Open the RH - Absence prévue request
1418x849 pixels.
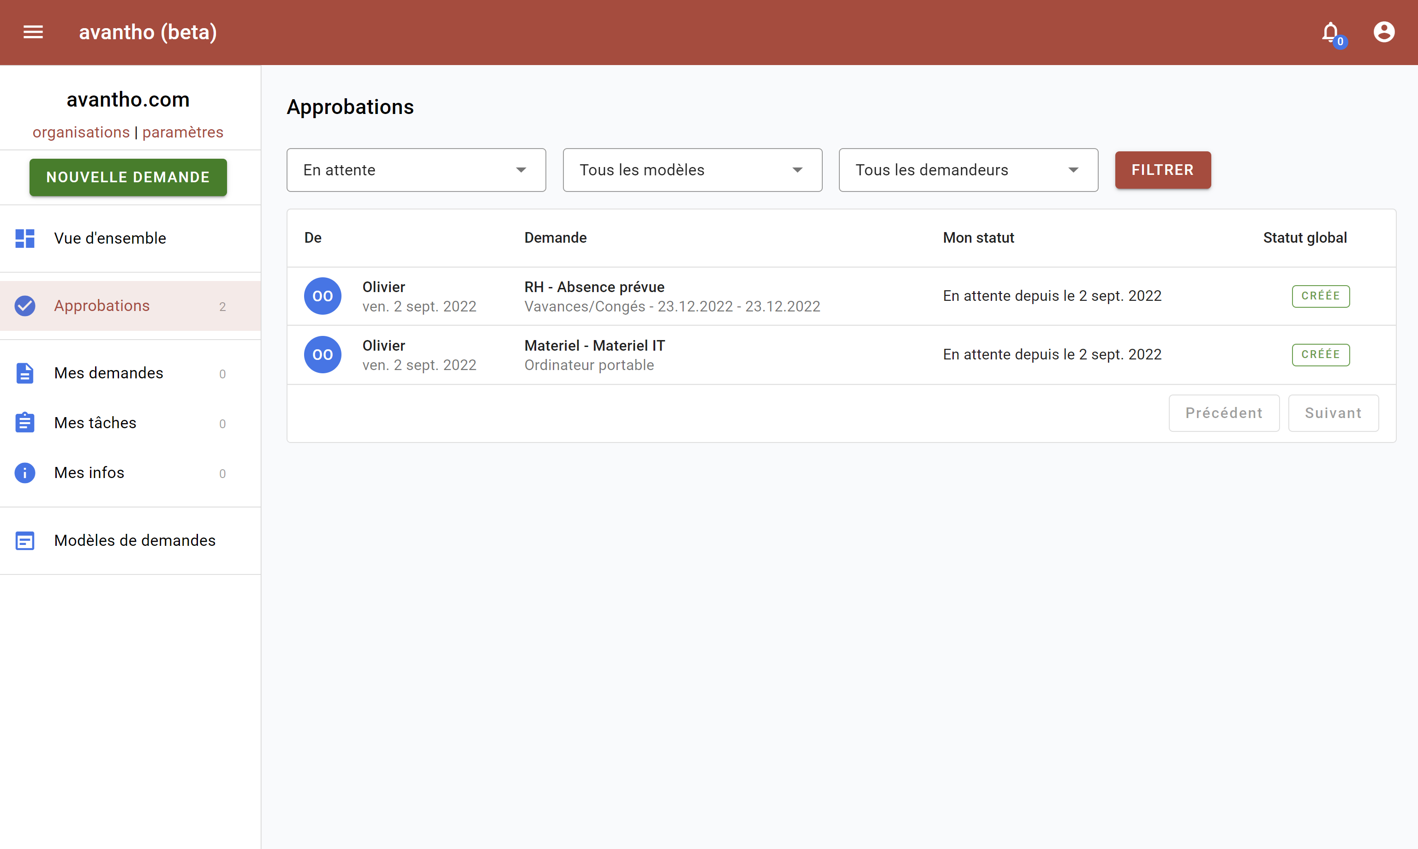594,287
